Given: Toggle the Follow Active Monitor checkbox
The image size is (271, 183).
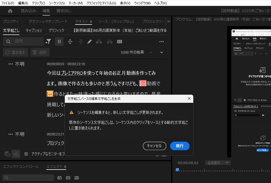Looking at the screenshot, I should 26,154.
